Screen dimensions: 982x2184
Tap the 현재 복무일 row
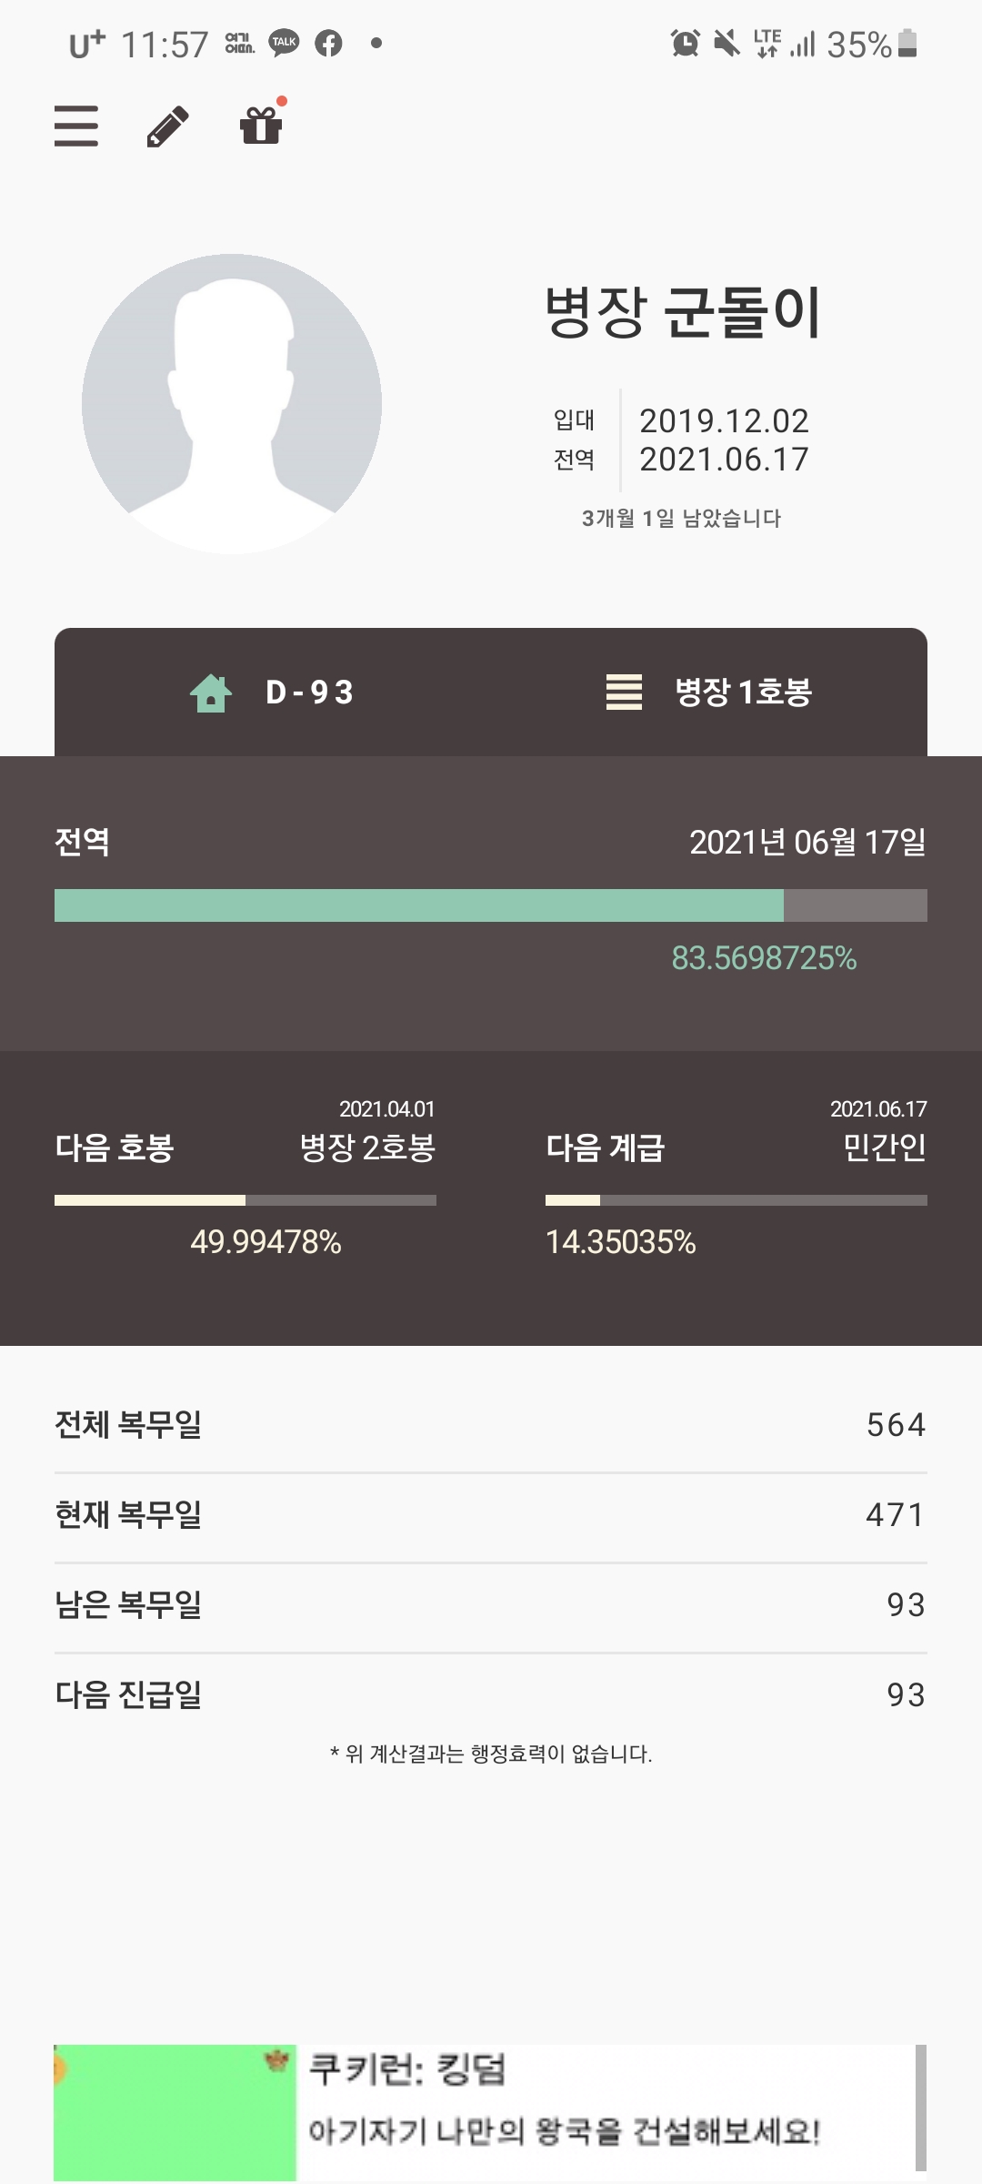[491, 1515]
